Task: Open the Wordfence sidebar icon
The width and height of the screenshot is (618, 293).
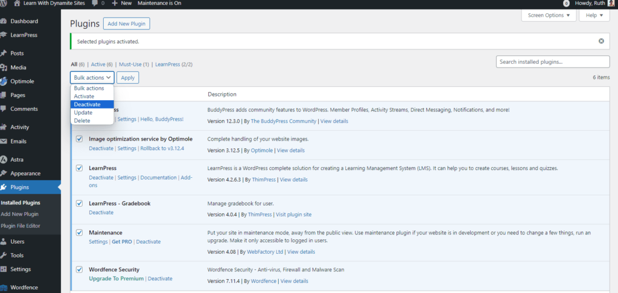Action: [4, 288]
